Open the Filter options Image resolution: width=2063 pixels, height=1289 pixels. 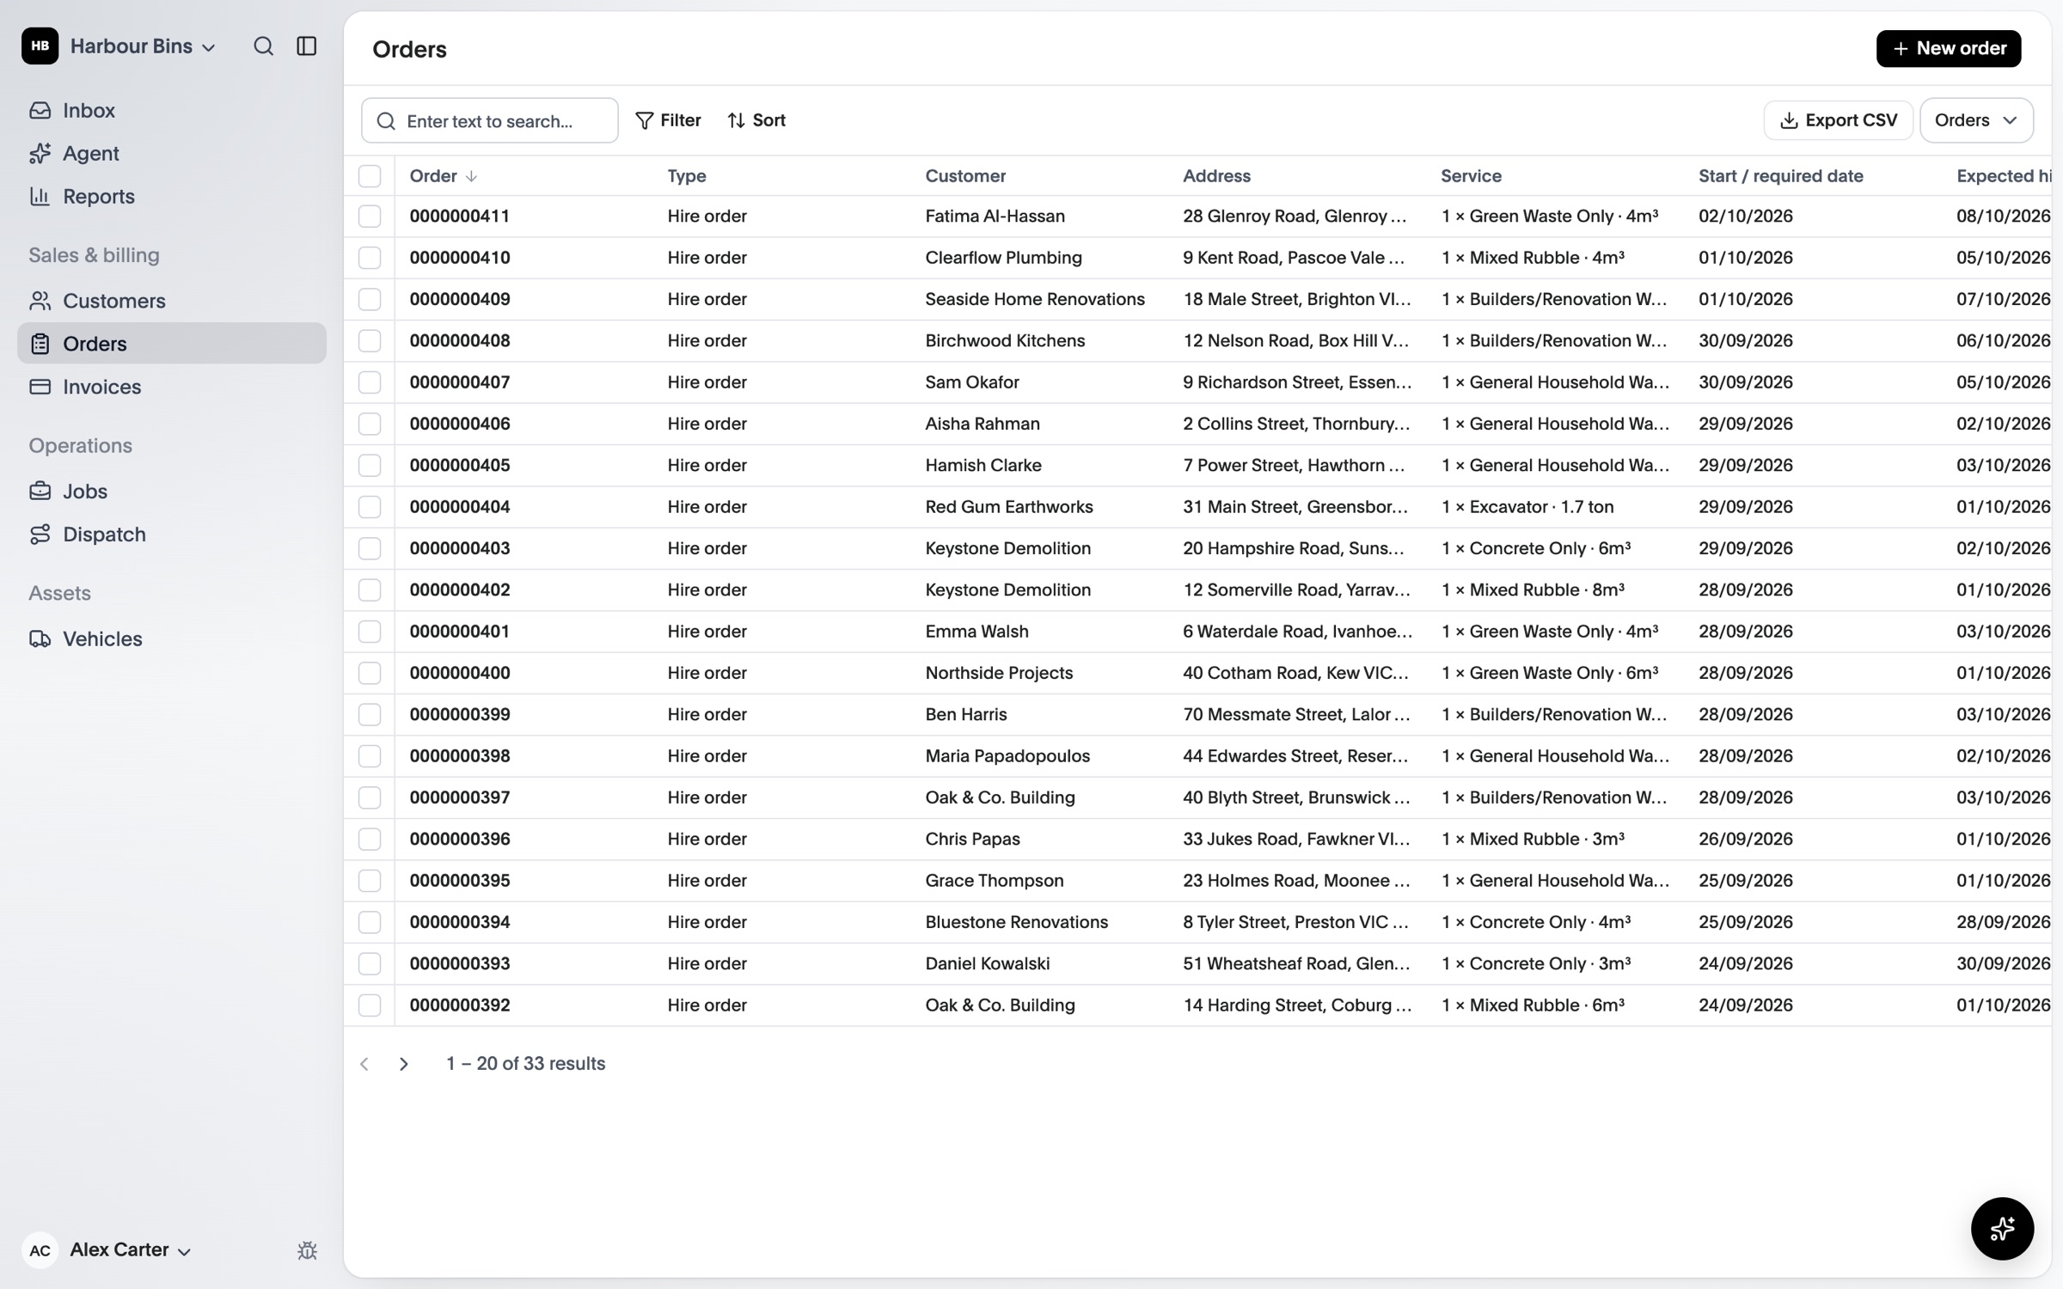[668, 120]
